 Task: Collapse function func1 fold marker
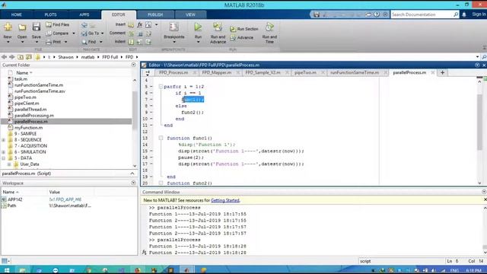click(161, 138)
